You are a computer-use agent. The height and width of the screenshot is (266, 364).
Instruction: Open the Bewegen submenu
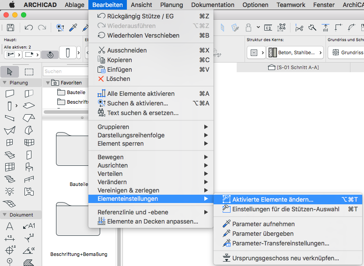coord(151,157)
